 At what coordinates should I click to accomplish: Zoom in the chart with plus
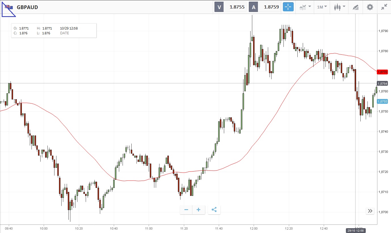point(199,210)
